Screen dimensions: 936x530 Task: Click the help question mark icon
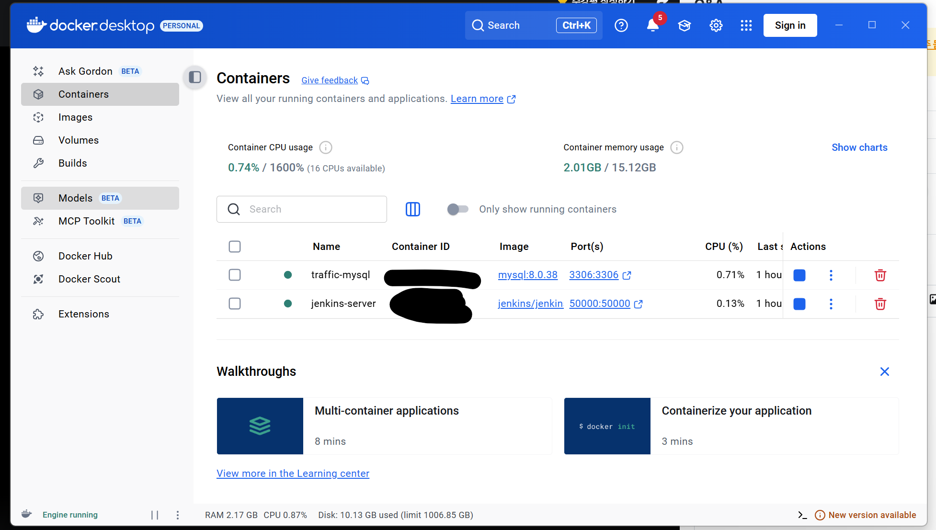tap(621, 25)
